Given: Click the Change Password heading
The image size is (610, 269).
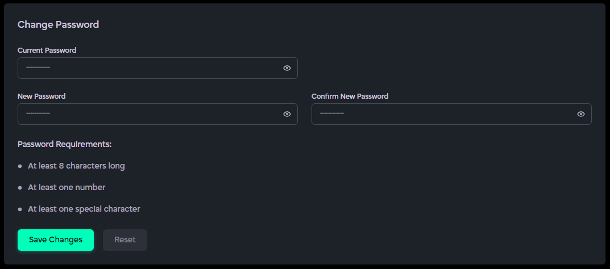Looking at the screenshot, I should pyautogui.click(x=59, y=24).
